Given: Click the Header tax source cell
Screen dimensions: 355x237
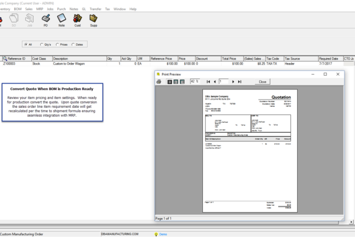Looking at the screenshot, I should 301,64.
